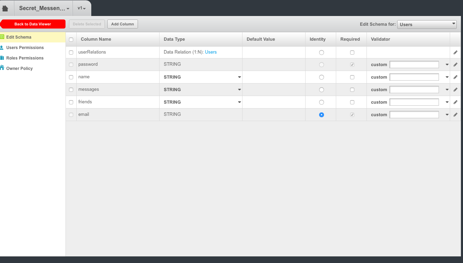The height and width of the screenshot is (263, 463).
Task: Edit the email column pencil icon
Action: tap(455, 115)
